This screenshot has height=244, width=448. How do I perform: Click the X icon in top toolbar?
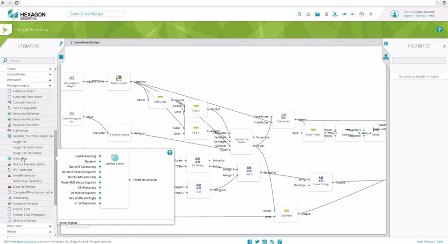tap(371, 14)
